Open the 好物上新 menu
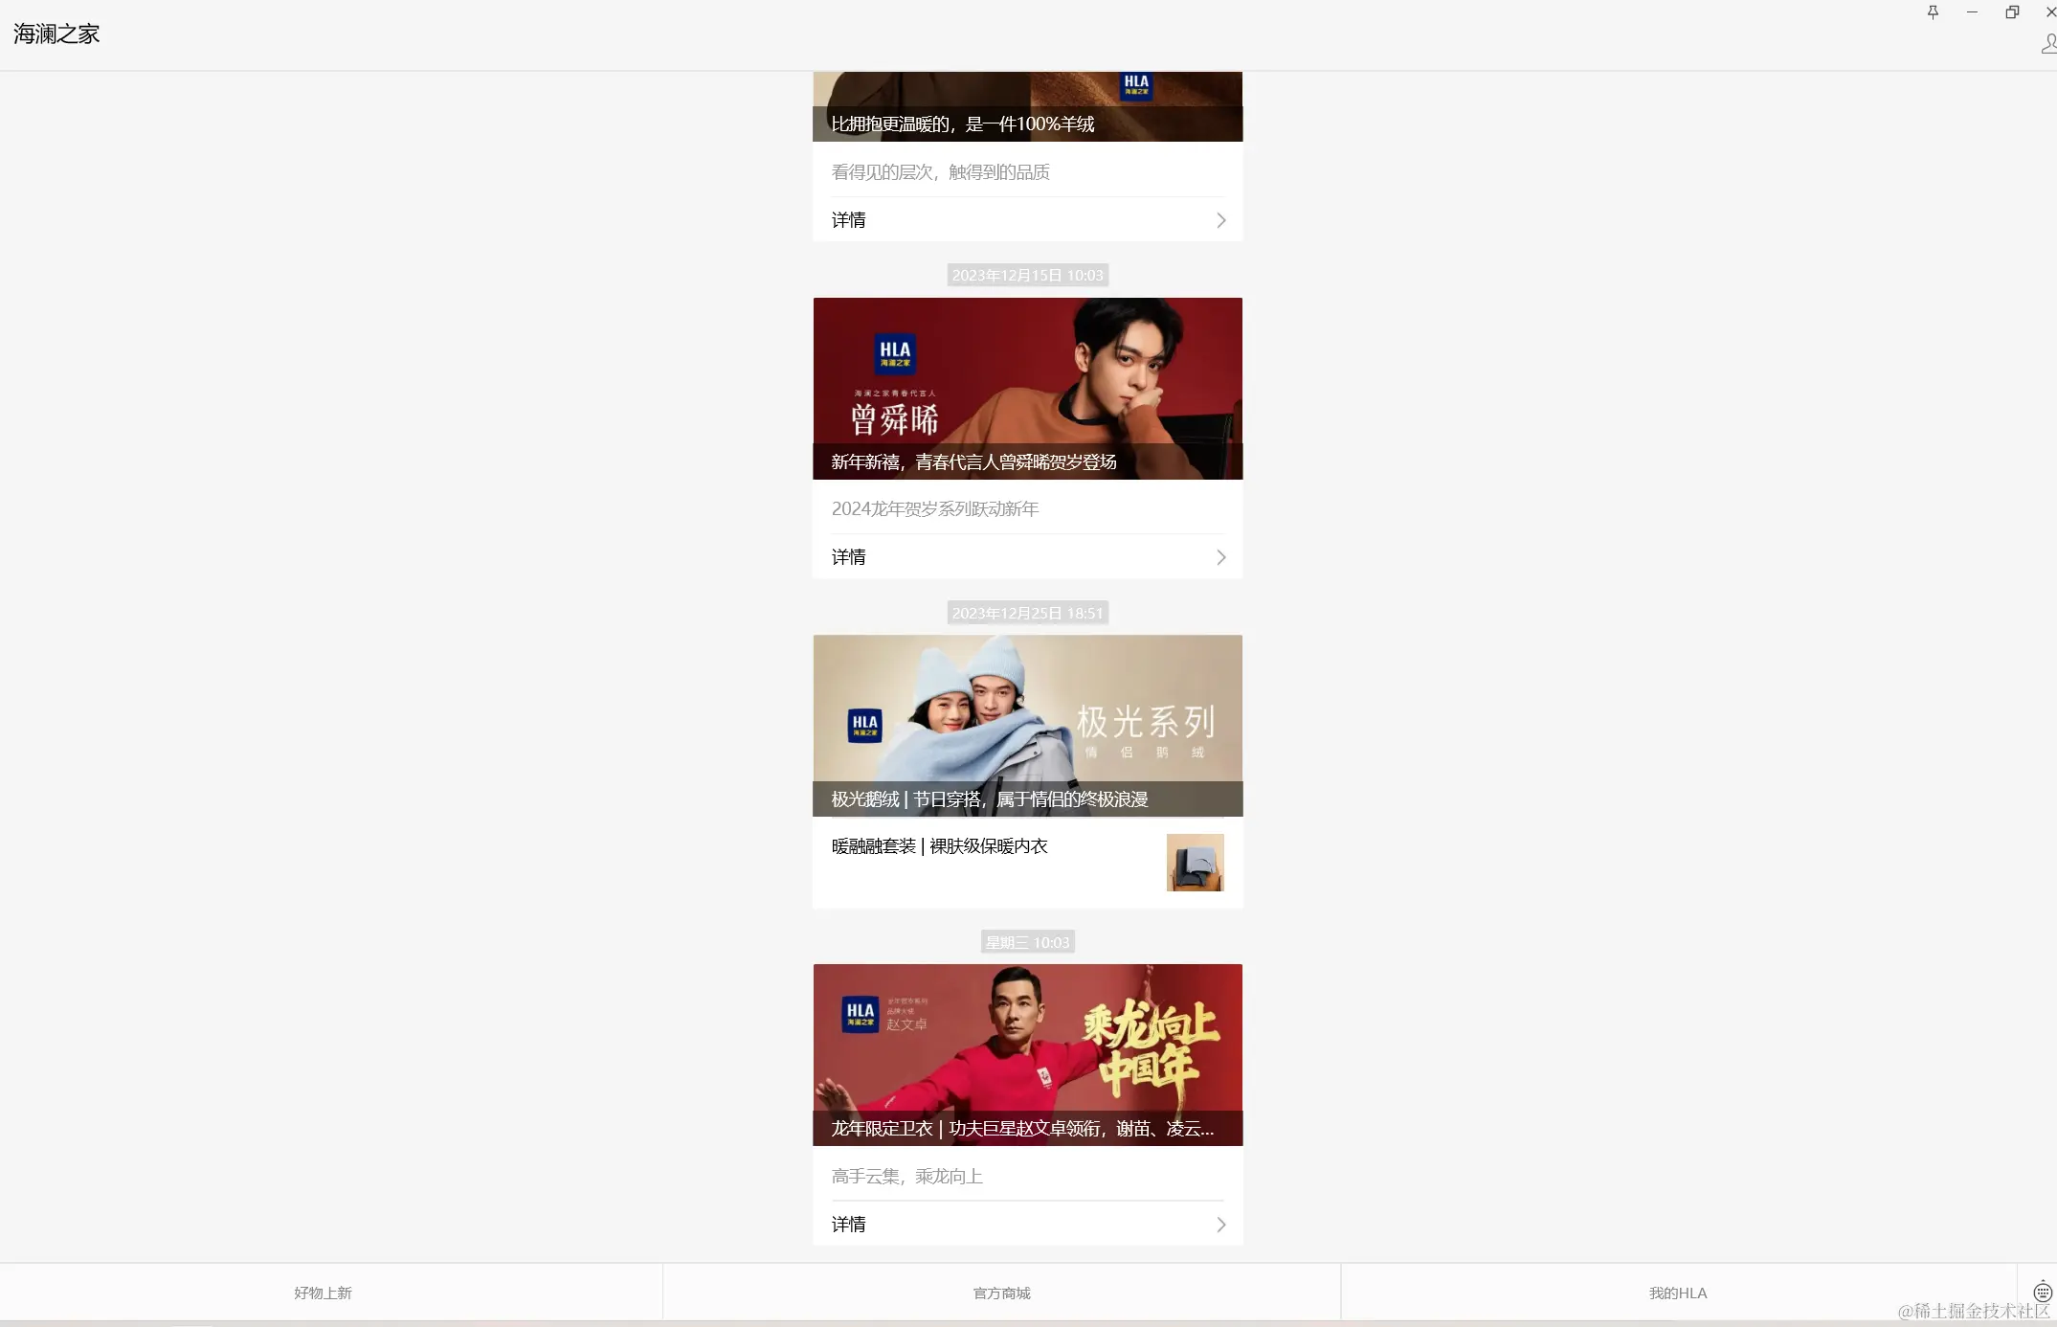2057x1327 pixels. [x=323, y=1293]
